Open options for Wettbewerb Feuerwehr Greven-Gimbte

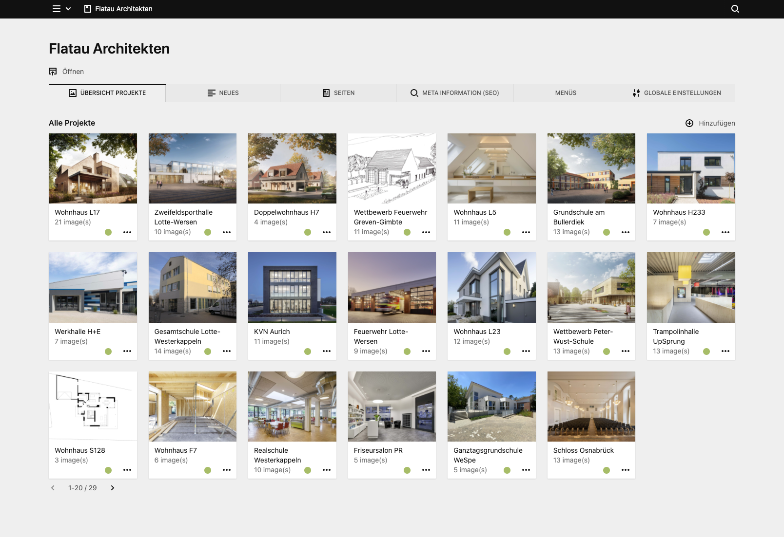coord(426,232)
